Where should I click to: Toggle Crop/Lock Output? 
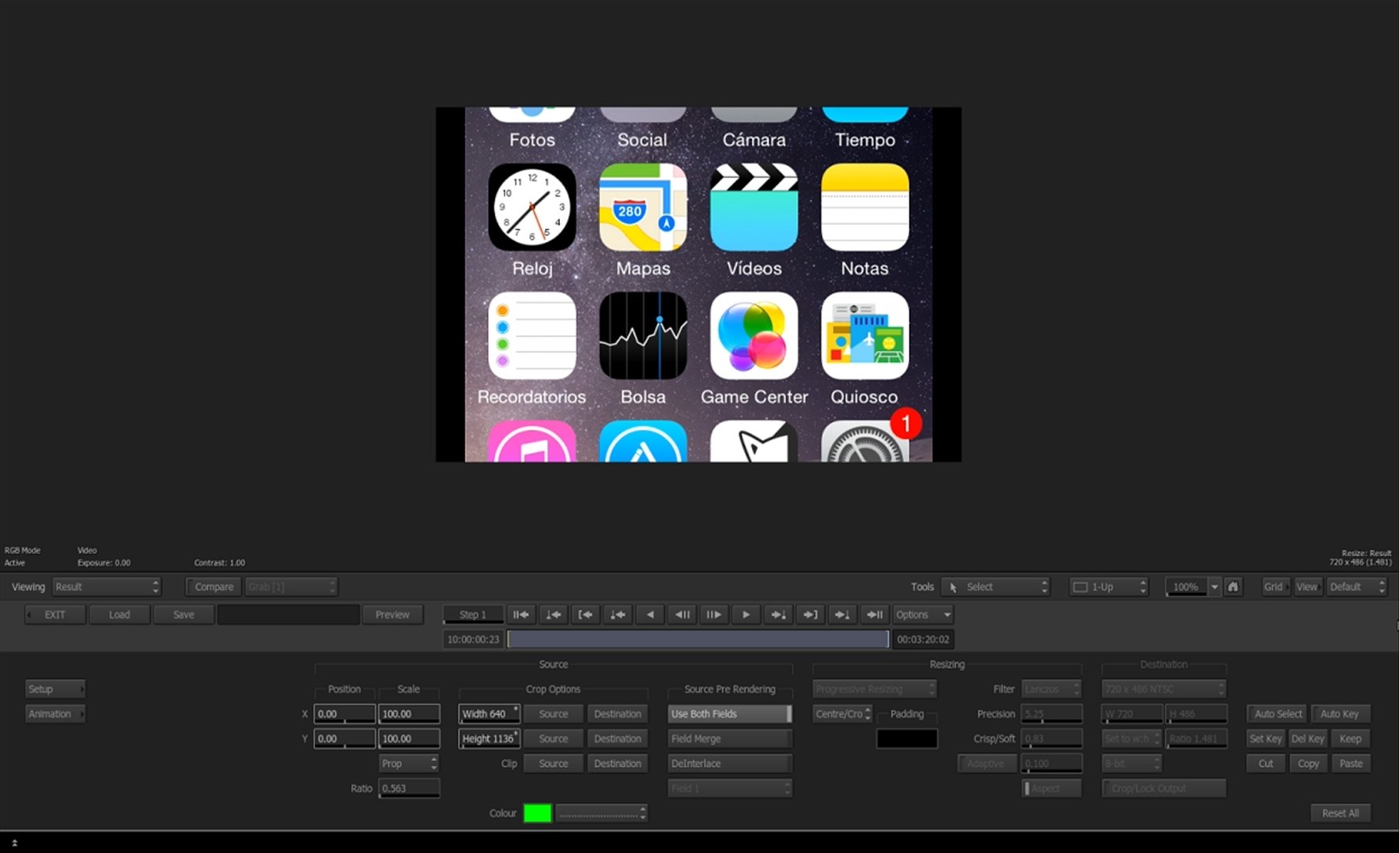(1163, 788)
